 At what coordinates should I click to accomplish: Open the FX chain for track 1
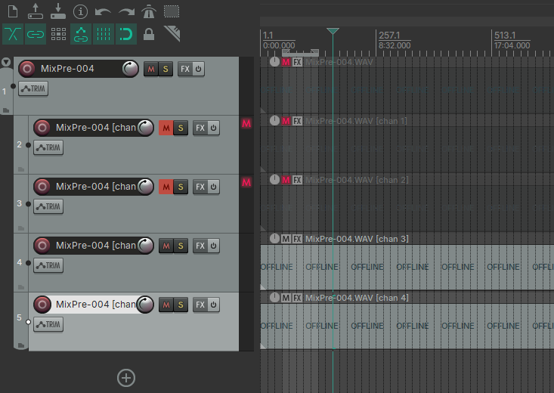point(185,69)
